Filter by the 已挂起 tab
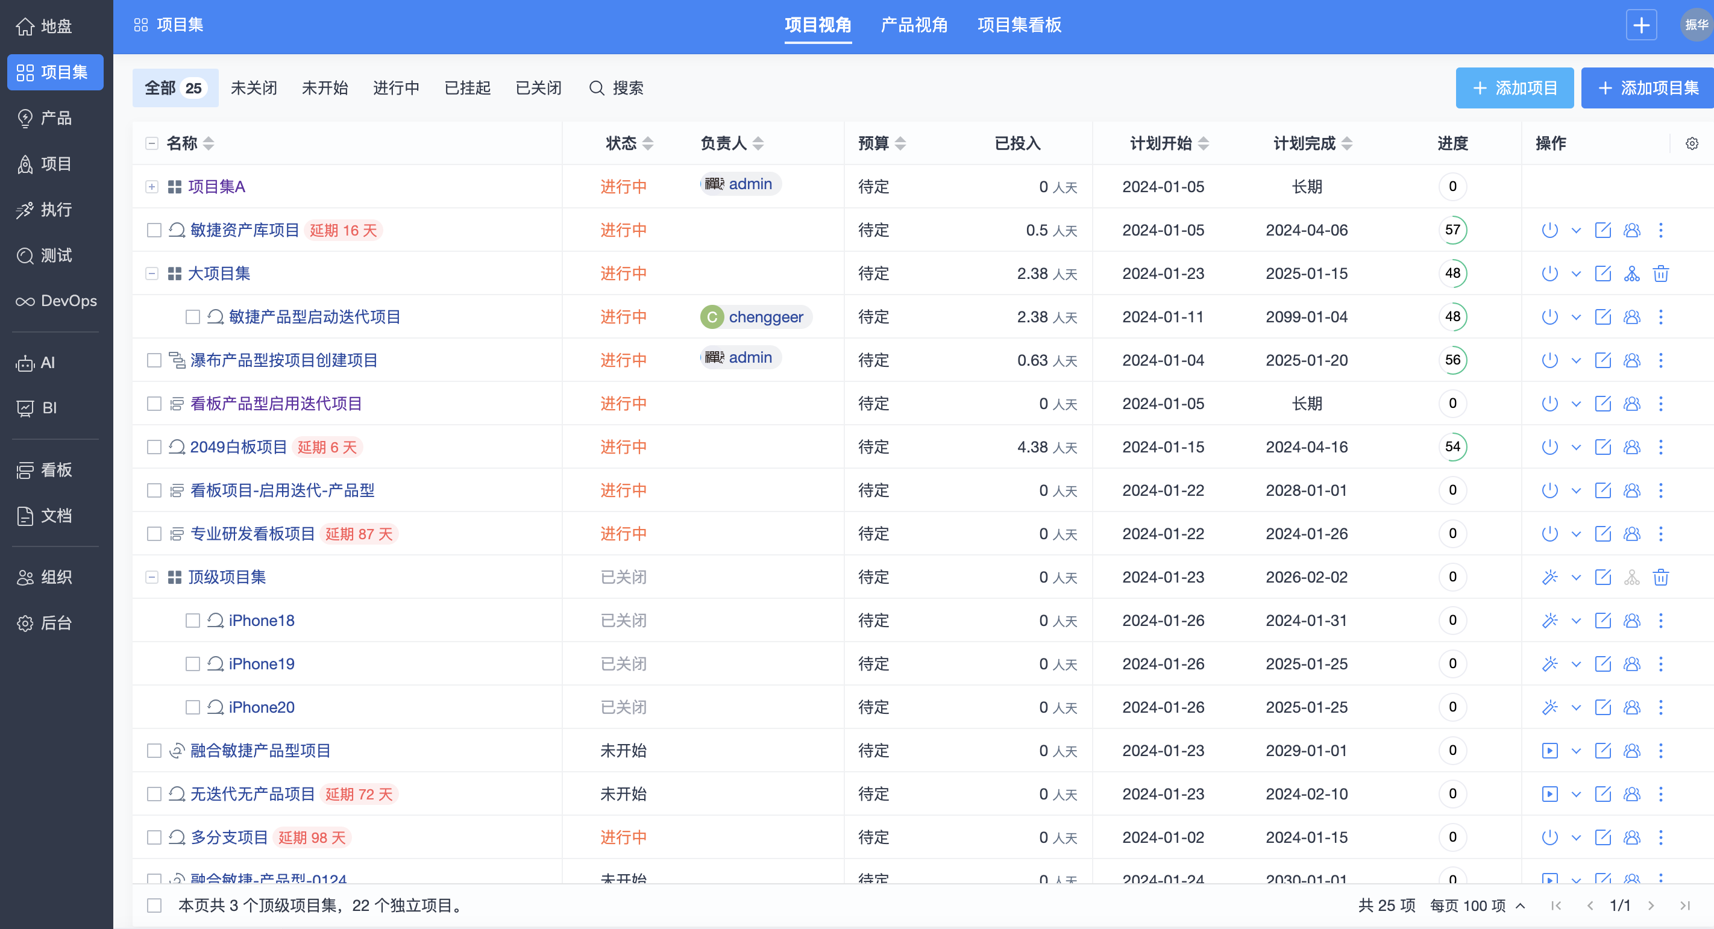The image size is (1714, 929). pyautogui.click(x=467, y=88)
